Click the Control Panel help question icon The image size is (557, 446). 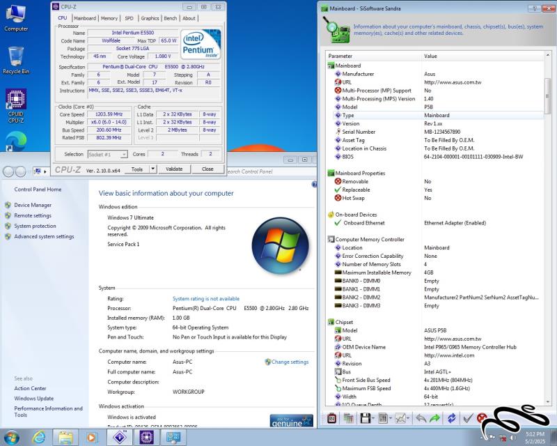[314, 184]
